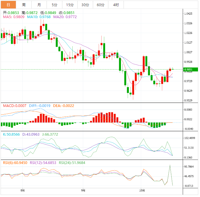Viewport: 200px width, 197px height.
Task: Click the 10月 date axis label
Action: point(142,191)
